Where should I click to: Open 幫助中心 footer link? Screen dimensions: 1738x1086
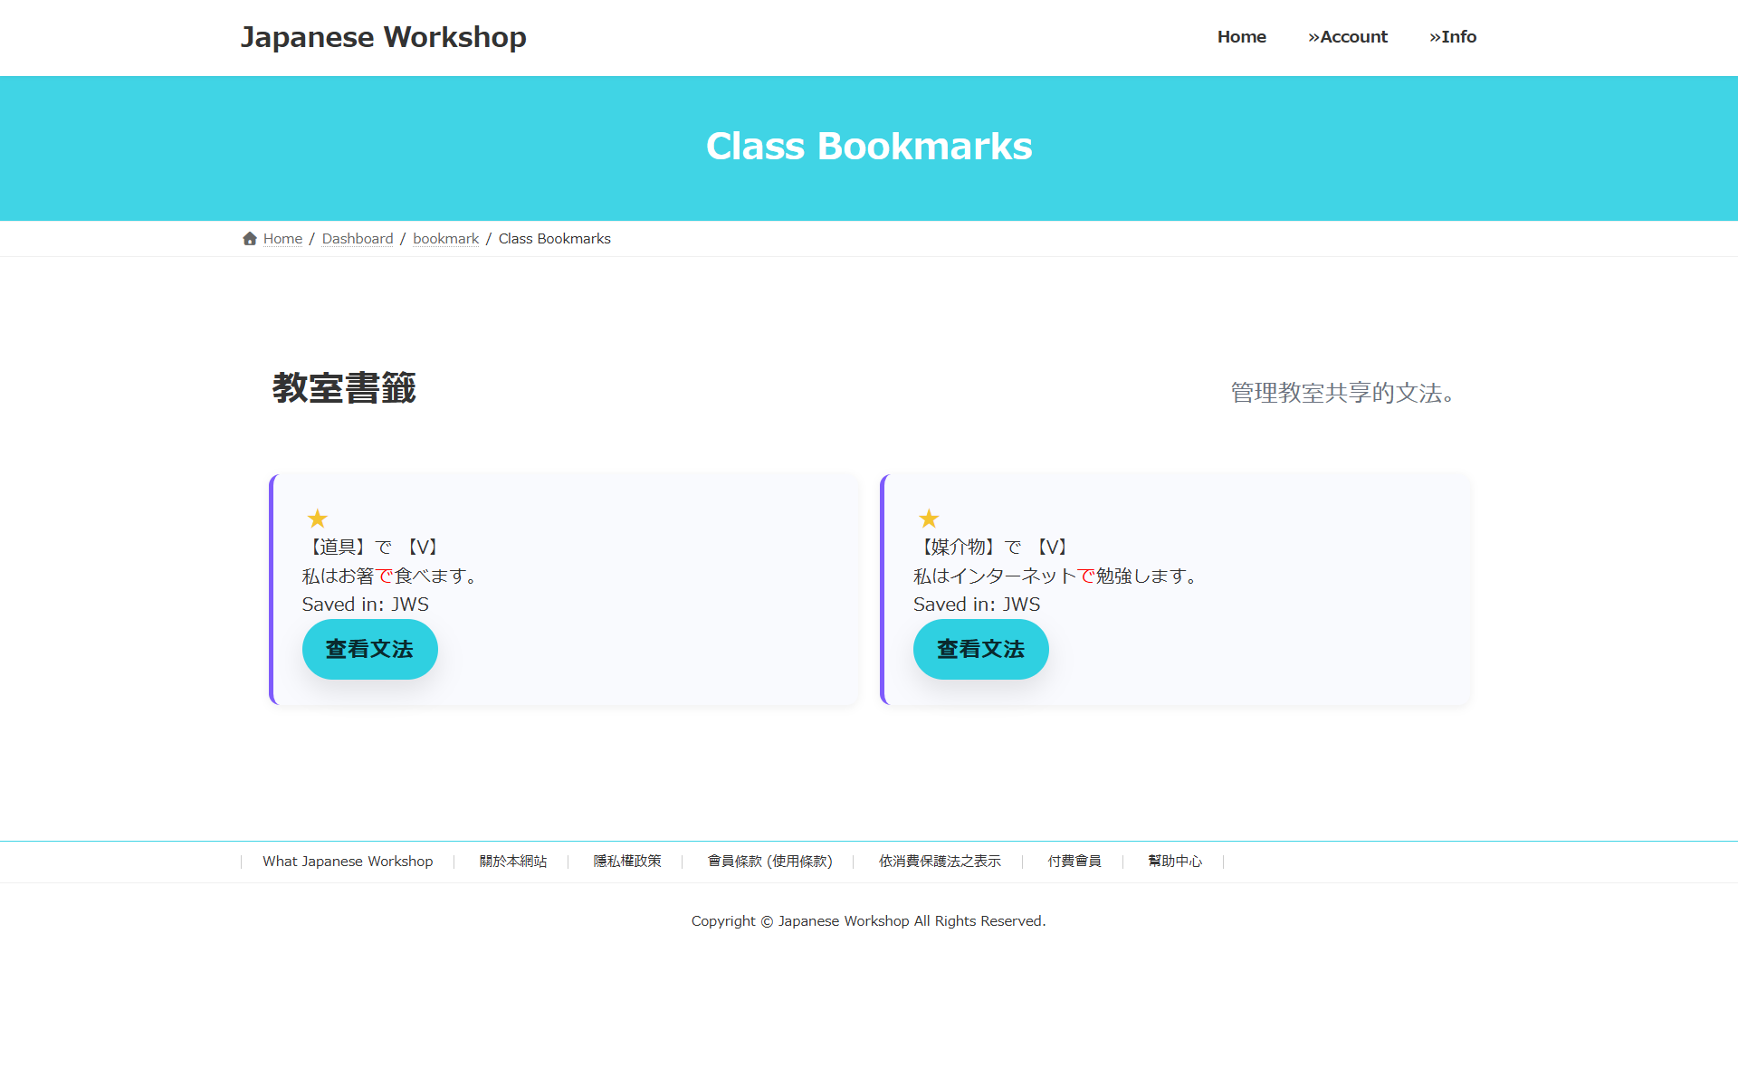[1175, 862]
